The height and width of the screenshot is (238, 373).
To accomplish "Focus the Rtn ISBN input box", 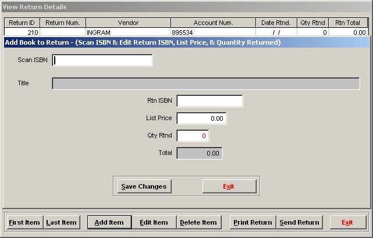I will [x=209, y=101].
